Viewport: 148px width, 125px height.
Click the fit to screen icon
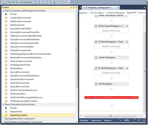(x=139, y=120)
